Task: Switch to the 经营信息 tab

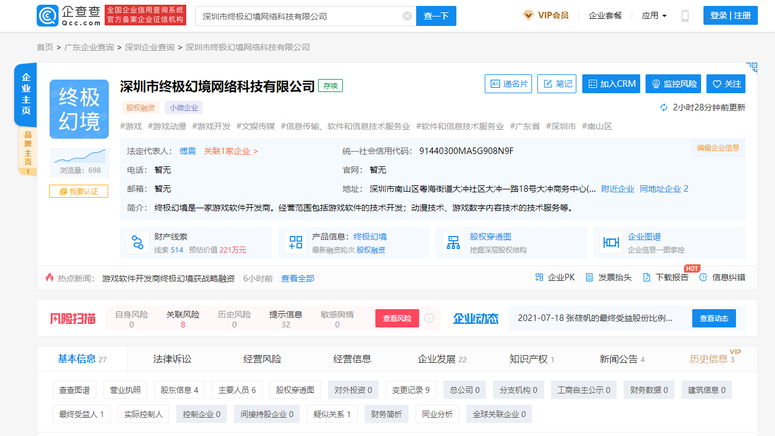Action: (352, 359)
